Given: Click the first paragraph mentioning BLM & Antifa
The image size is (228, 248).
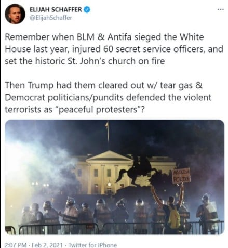Looking at the screenshot, I should coord(114,49).
